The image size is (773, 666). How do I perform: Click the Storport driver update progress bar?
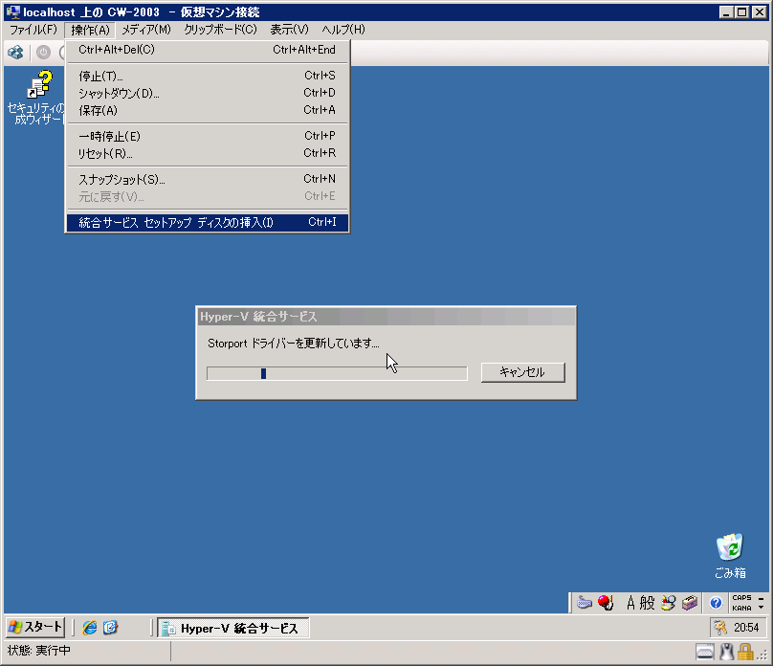[337, 373]
